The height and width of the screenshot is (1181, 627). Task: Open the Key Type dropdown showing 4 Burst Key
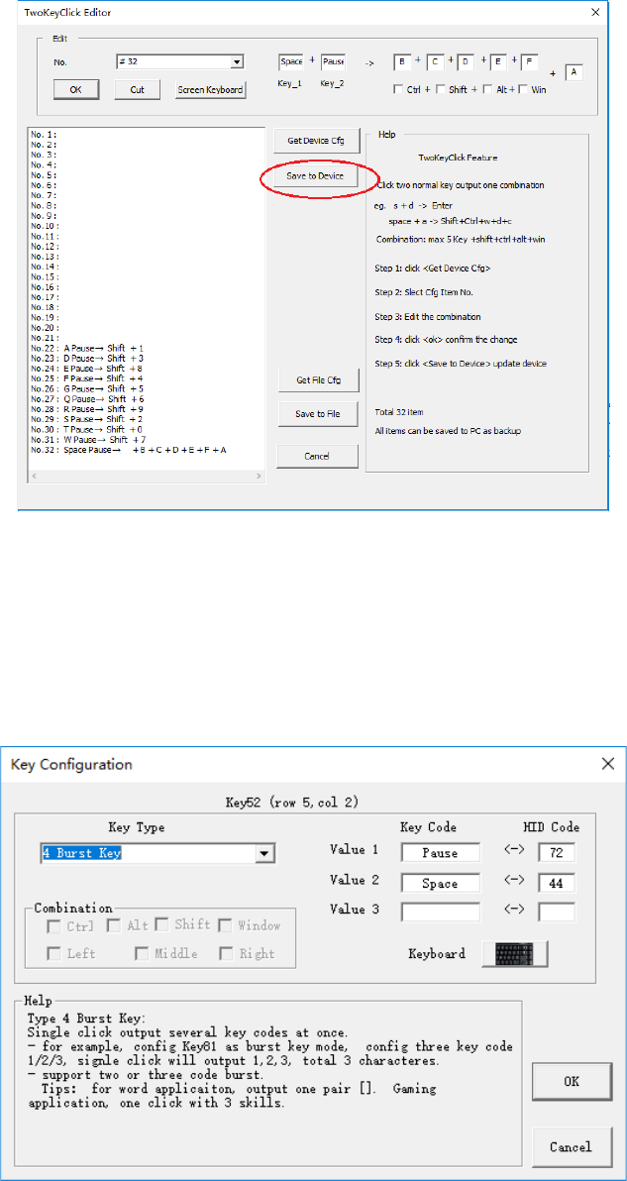pos(157,853)
